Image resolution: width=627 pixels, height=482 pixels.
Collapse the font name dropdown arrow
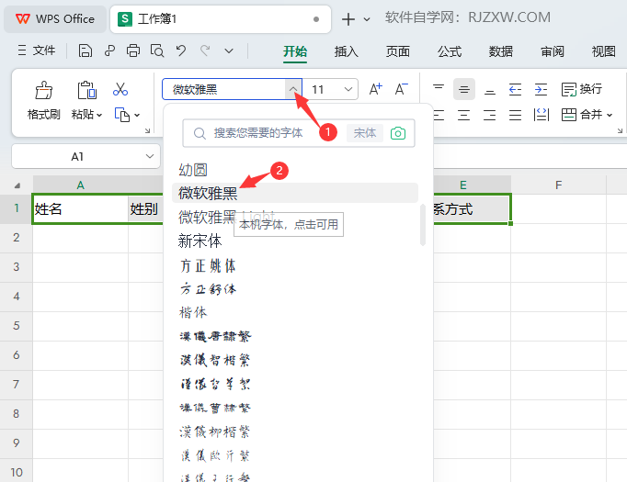point(293,89)
